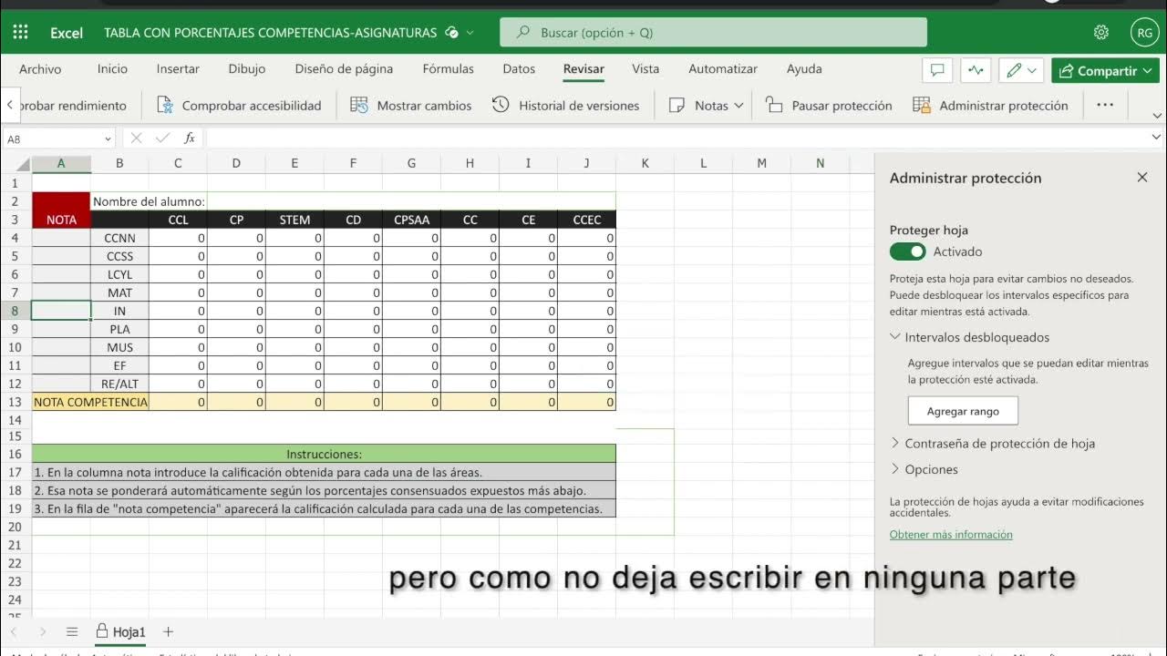This screenshot has height=656, width=1167.
Task: Toggle the Proteger hoja switch off
Action: (907, 251)
